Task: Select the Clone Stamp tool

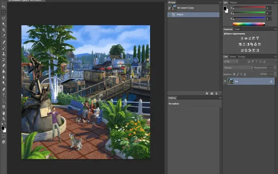Action: click(x=4, y=54)
